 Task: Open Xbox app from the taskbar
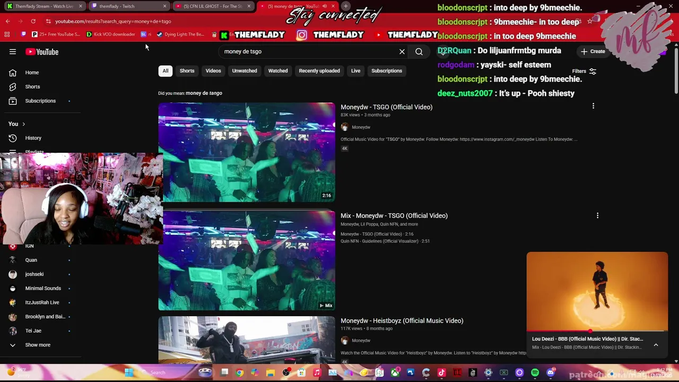click(395, 372)
